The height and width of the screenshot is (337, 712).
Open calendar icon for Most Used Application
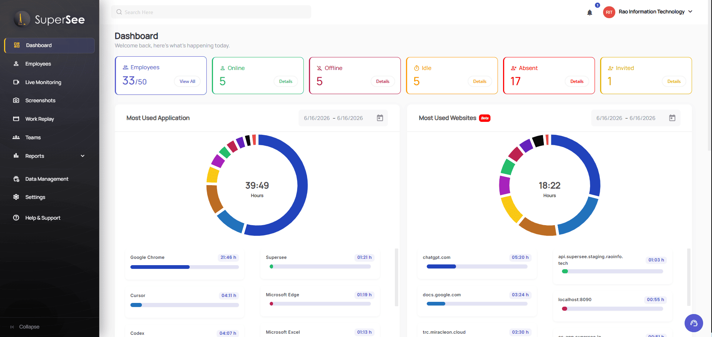click(x=380, y=118)
